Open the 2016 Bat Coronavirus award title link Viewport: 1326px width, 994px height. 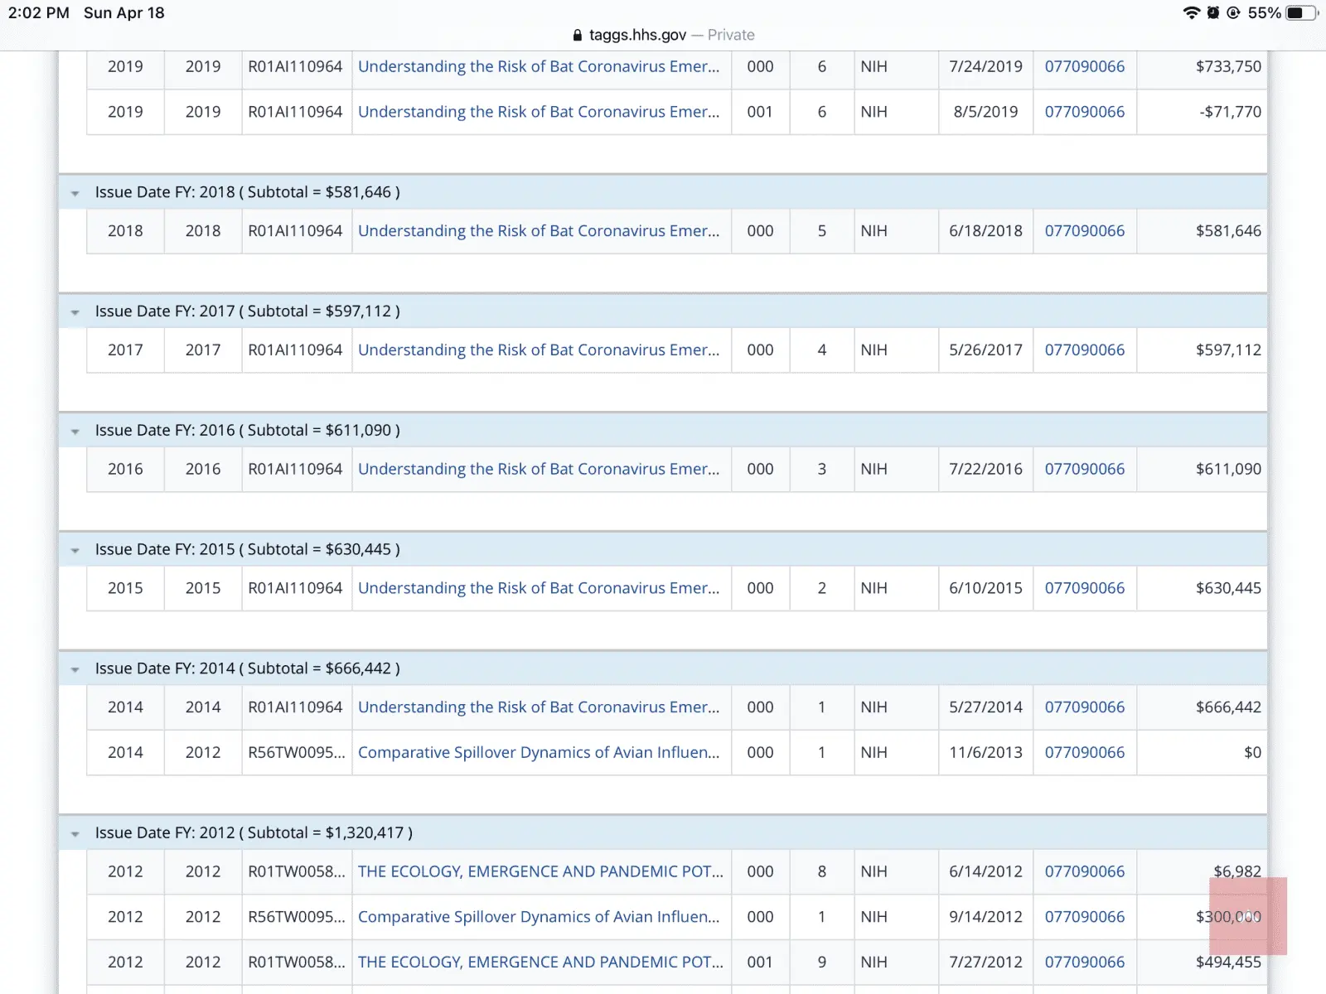click(539, 469)
